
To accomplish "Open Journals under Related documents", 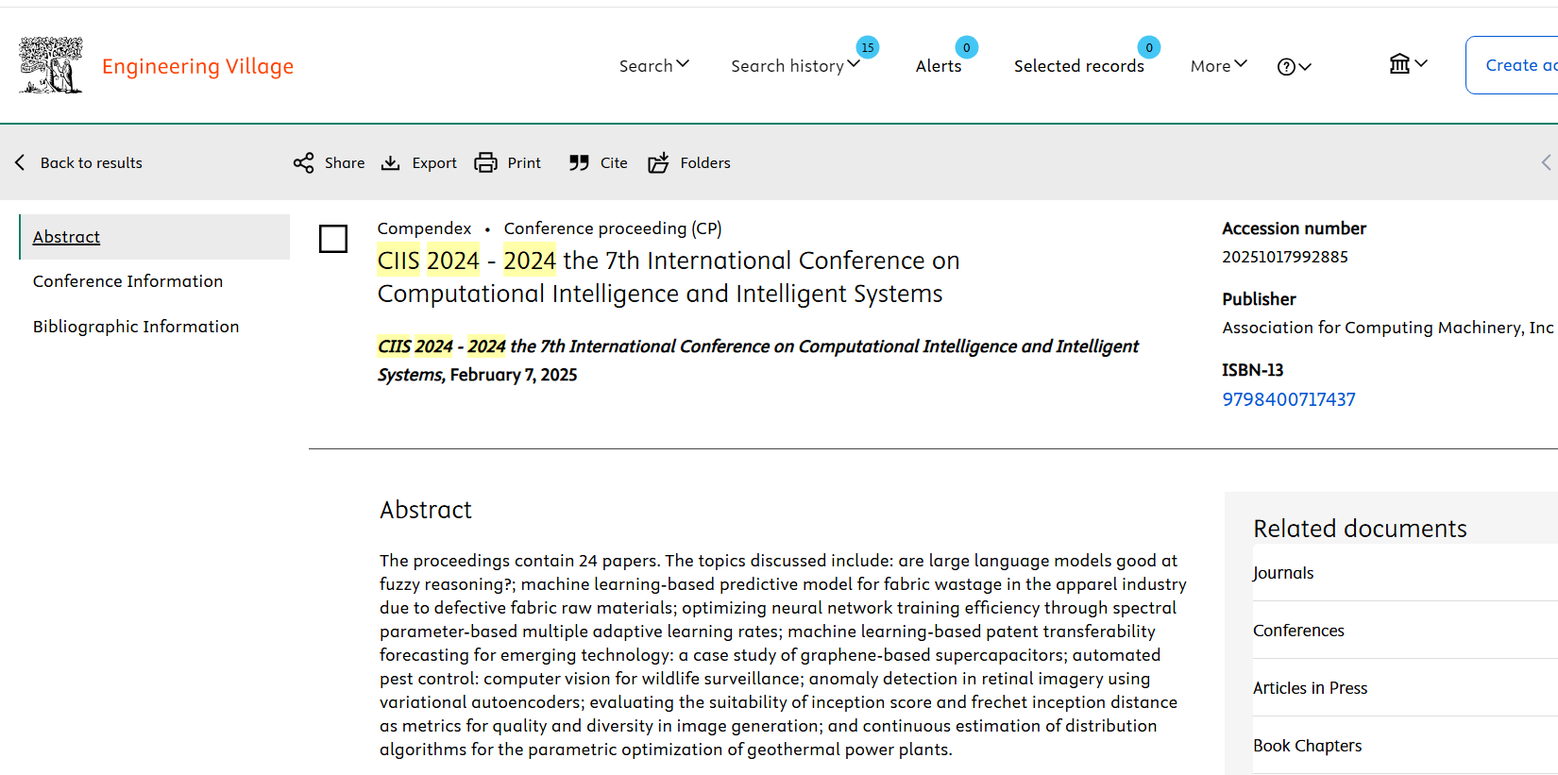I will [1283, 573].
